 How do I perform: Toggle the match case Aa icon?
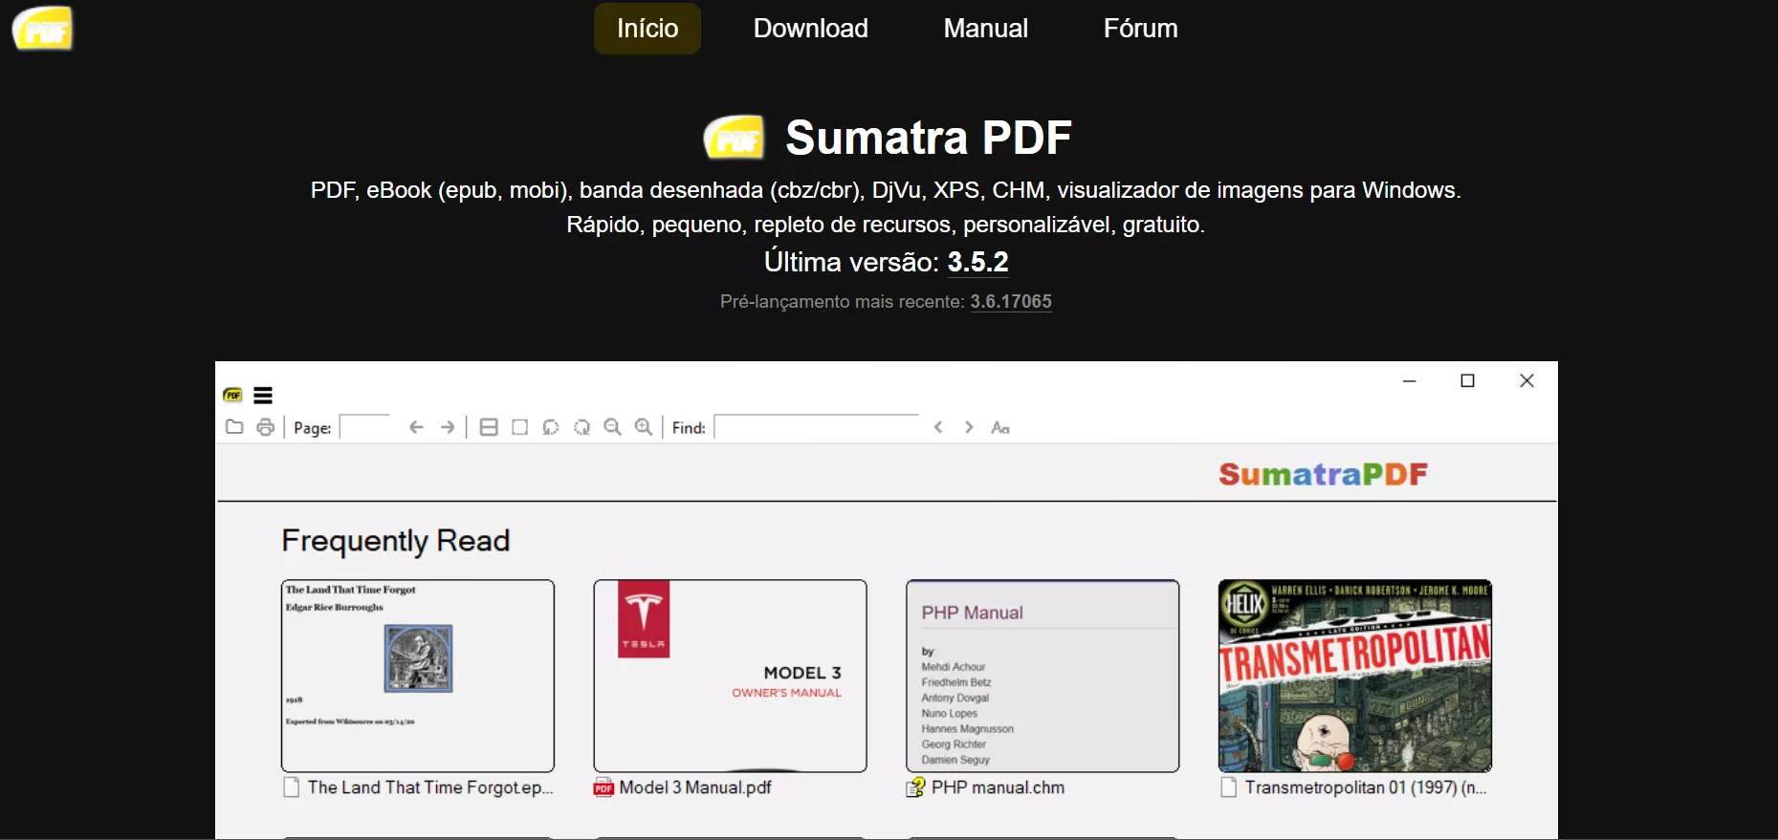(1000, 427)
